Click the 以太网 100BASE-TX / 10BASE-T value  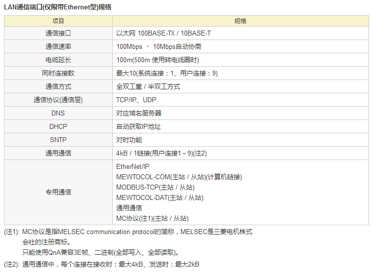click(163, 33)
